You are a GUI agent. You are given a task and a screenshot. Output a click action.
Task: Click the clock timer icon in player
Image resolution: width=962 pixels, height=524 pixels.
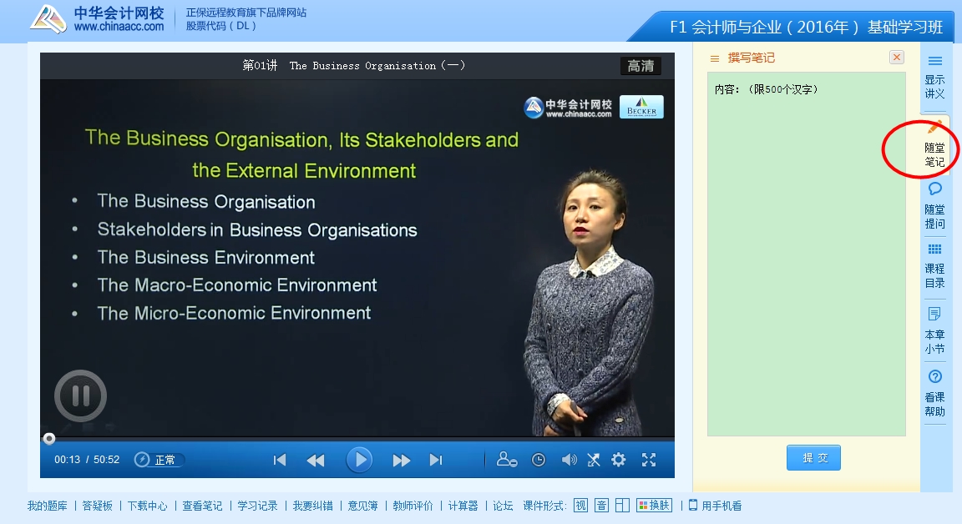pos(539,460)
